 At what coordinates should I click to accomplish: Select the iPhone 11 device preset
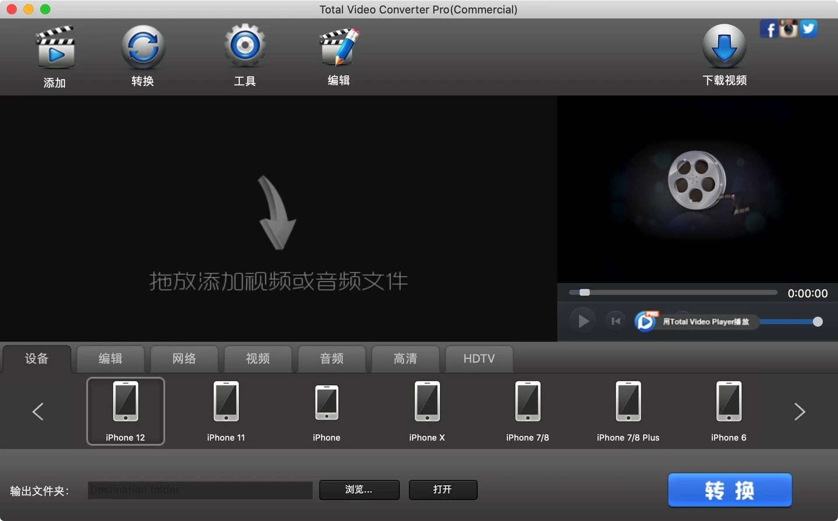click(x=226, y=411)
